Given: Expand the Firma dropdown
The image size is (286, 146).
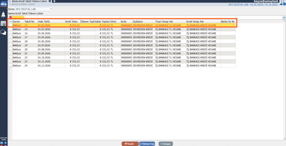Looking at the screenshot, I should coord(51,9).
